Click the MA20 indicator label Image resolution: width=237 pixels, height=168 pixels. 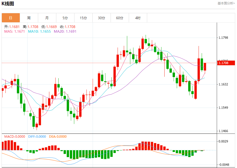pos(65,31)
